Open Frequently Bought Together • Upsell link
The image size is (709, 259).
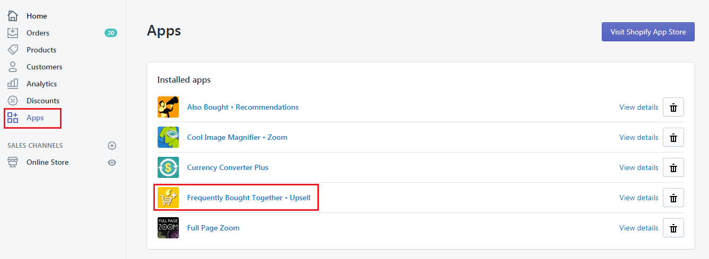tap(249, 198)
